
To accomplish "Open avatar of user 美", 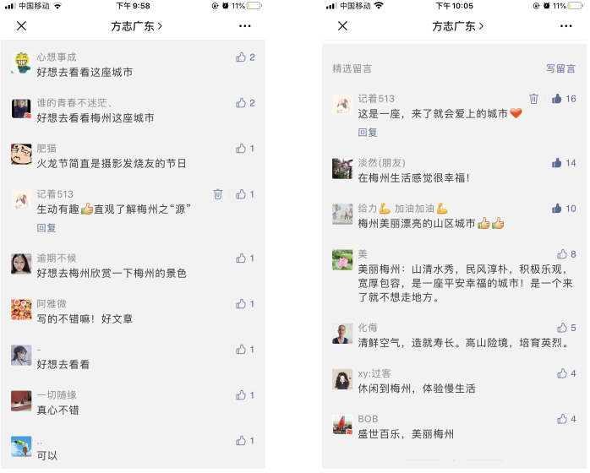I will click(x=343, y=260).
